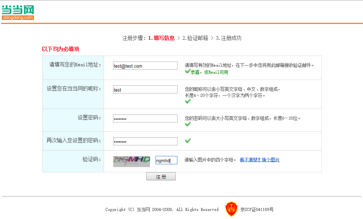Click the hint '请输入图片中的四个字母。'
This screenshot has height=219, width=363.
210,160
